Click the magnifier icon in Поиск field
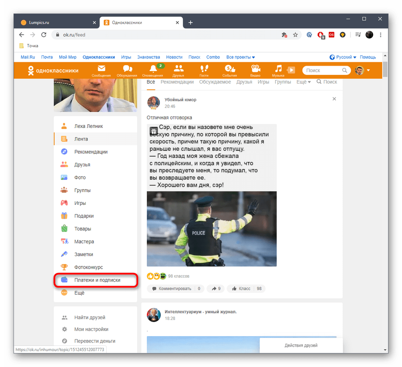Image resolution: width=402 pixels, height=367 pixels. (344, 70)
